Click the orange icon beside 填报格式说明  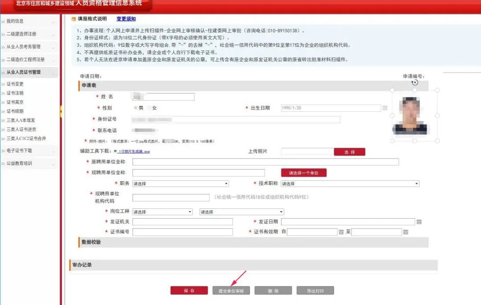coord(73,19)
